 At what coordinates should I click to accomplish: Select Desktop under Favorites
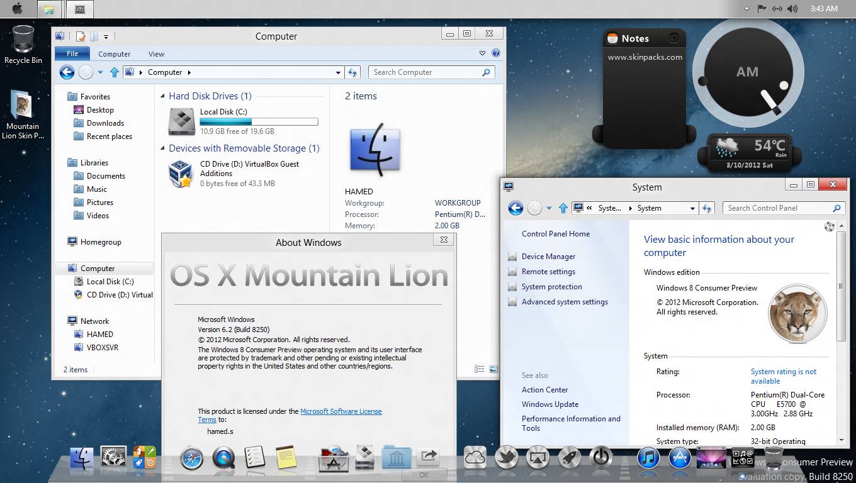tap(100, 110)
